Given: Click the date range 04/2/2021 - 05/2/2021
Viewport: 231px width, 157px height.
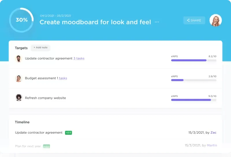Looking at the screenshot, I should click(55, 16).
